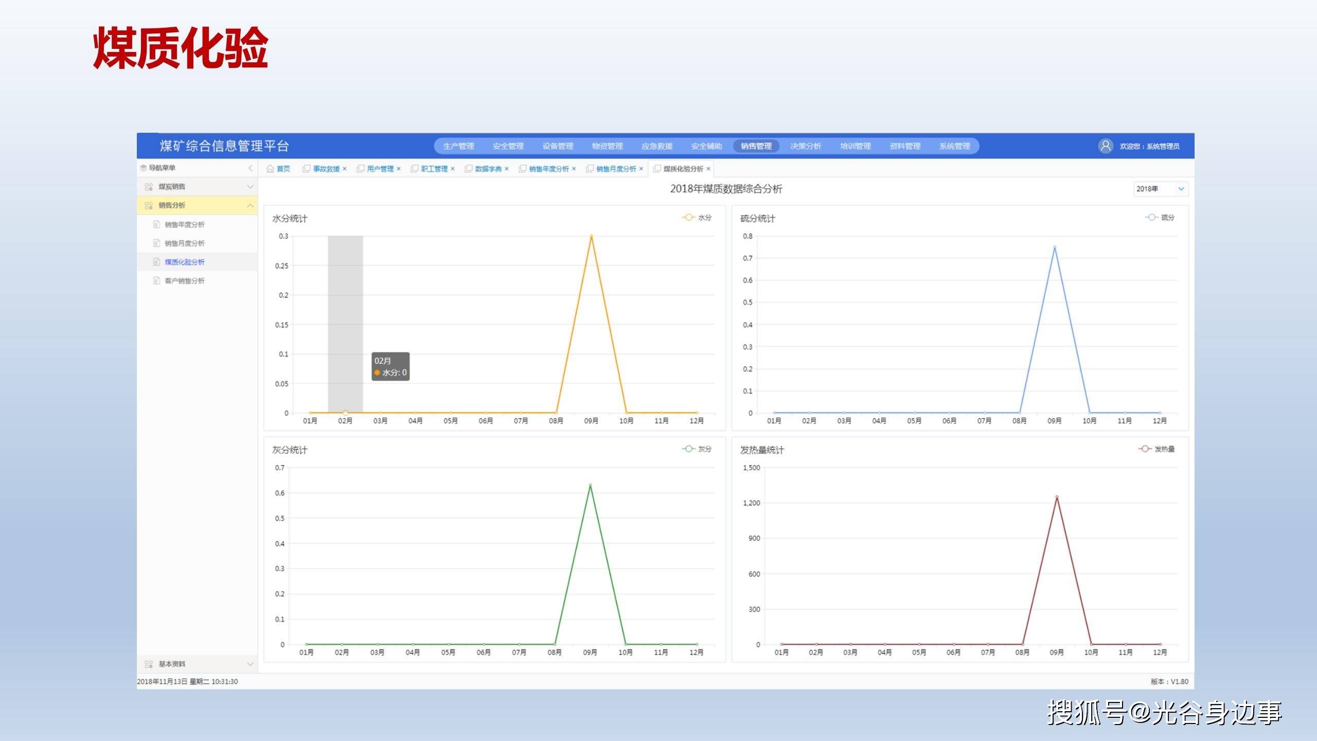Click the 09月 peak point in 灰分统计

[590, 485]
